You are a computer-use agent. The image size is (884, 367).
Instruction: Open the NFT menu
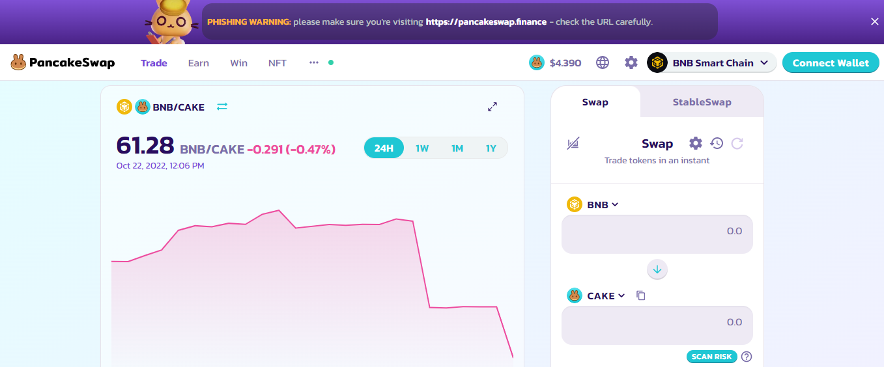pos(278,63)
